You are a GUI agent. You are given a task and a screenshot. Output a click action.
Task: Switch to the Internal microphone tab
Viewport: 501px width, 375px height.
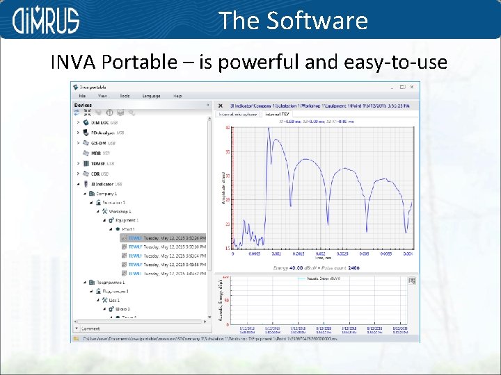[238, 114]
